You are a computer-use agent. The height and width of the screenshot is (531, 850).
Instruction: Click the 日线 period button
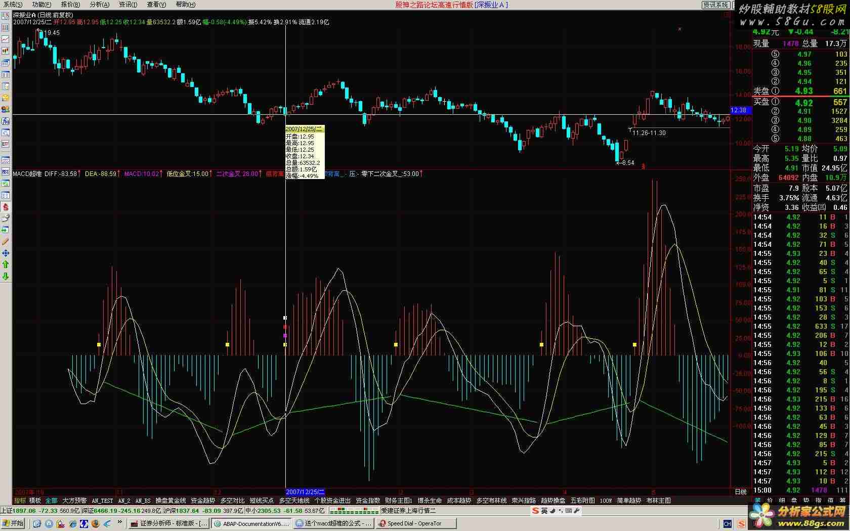pos(740,492)
